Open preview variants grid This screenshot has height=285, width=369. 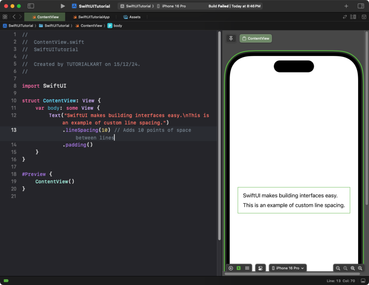[247, 268]
